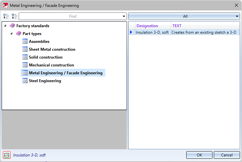Click the Assemblies table icon

[25, 42]
